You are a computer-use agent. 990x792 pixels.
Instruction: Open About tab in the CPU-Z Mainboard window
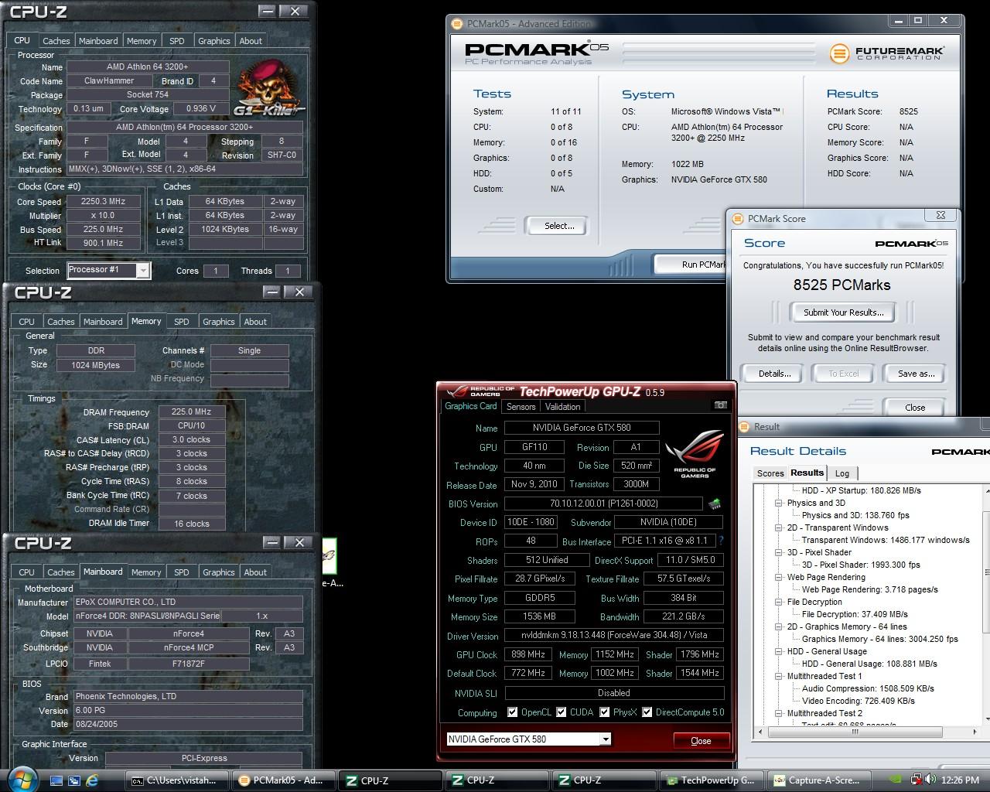[255, 572]
